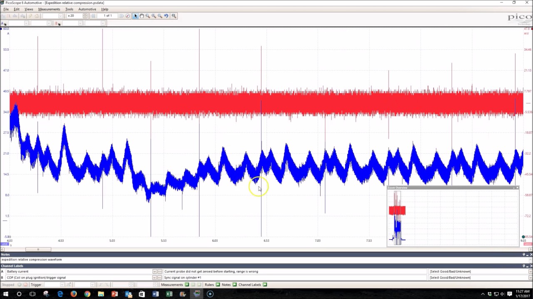This screenshot has width=533, height=299.
Task: Click the ellipsis button beside COP trigger label
Action: click(159, 277)
